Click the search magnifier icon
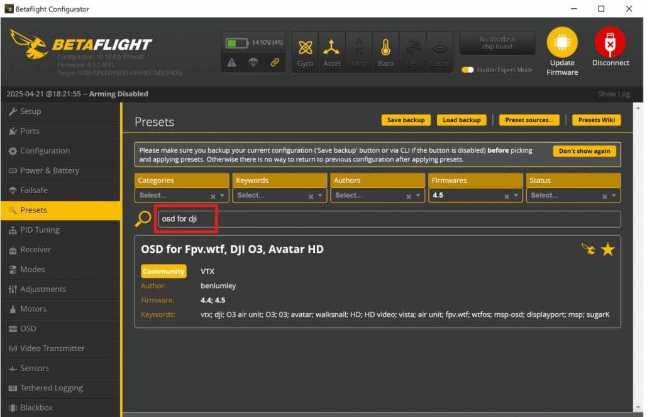Viewport: 652px width, 417px height. point(143,218)
